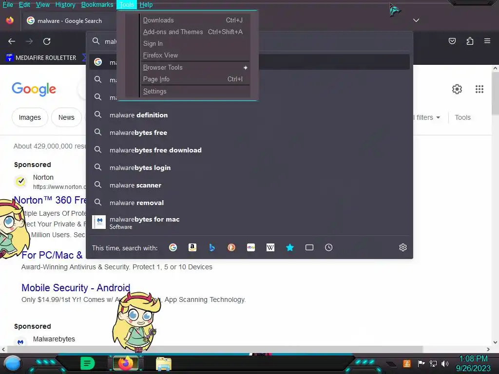Open the History menu

coord(65,5)
